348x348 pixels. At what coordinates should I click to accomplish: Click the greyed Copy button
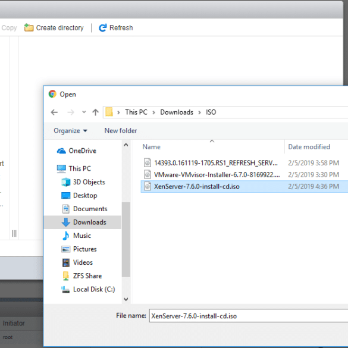(x=9, y=28)
